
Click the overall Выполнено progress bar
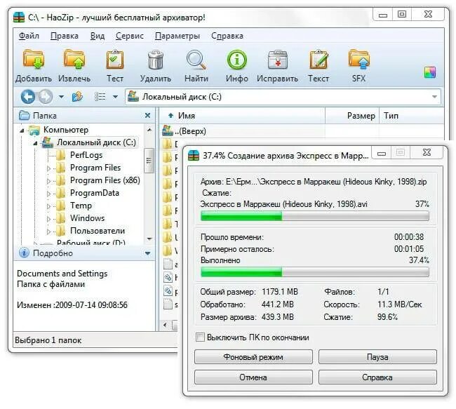pos(315,271)
